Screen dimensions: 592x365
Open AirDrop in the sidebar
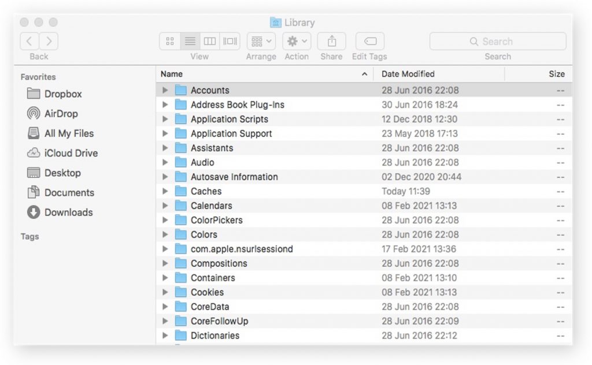point(61,114)
